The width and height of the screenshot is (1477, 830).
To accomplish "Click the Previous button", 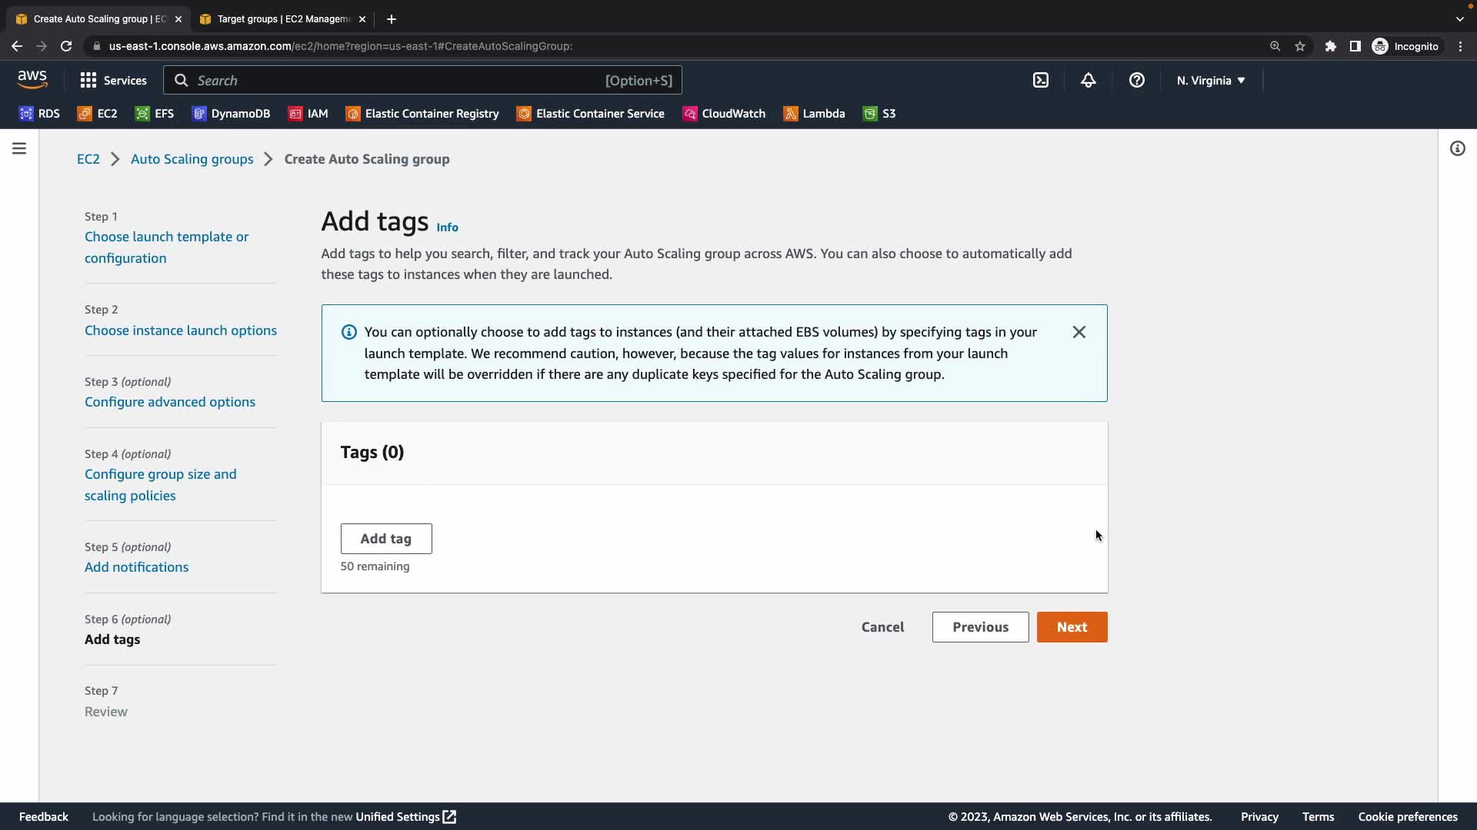I will (x=980, y=627).
